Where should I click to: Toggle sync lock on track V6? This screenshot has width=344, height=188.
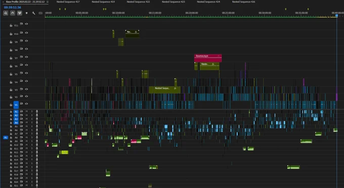pyautogui.click(x=21, y=65)
